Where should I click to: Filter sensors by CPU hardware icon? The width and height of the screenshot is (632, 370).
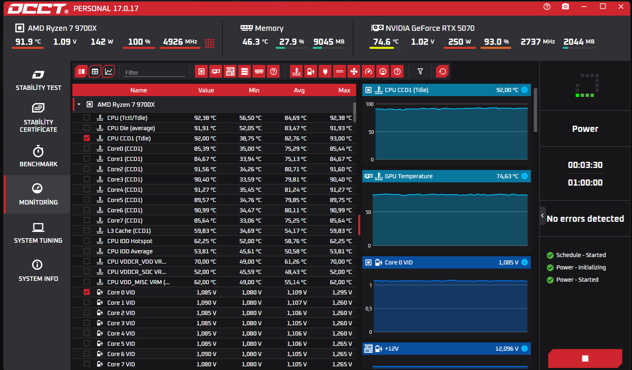tap(201, 71)
